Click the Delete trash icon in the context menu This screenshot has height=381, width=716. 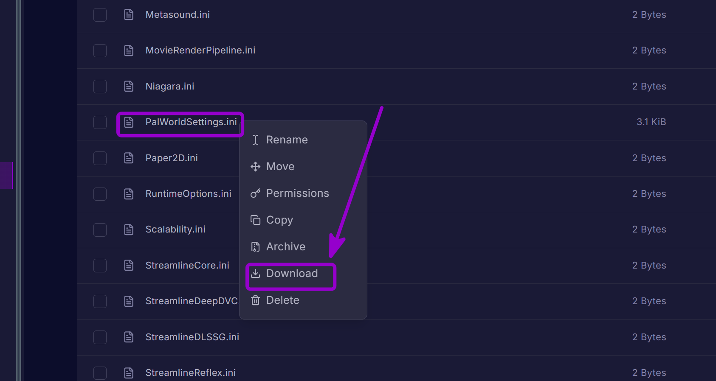[255, 300]
